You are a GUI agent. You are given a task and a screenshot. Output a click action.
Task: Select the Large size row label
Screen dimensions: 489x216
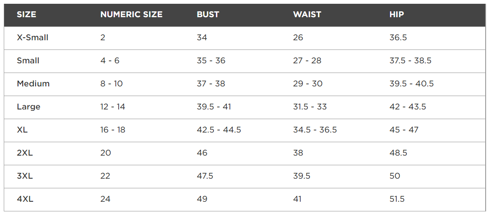(x=29, y=107)
